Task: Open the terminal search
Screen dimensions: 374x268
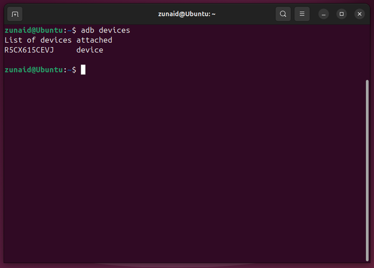Action: 283,14
